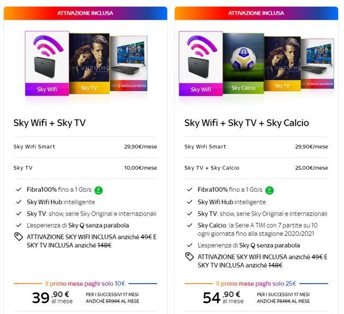Select the Sky Wifi + Sky TV heading
The image size is (344, 314).
50,123
